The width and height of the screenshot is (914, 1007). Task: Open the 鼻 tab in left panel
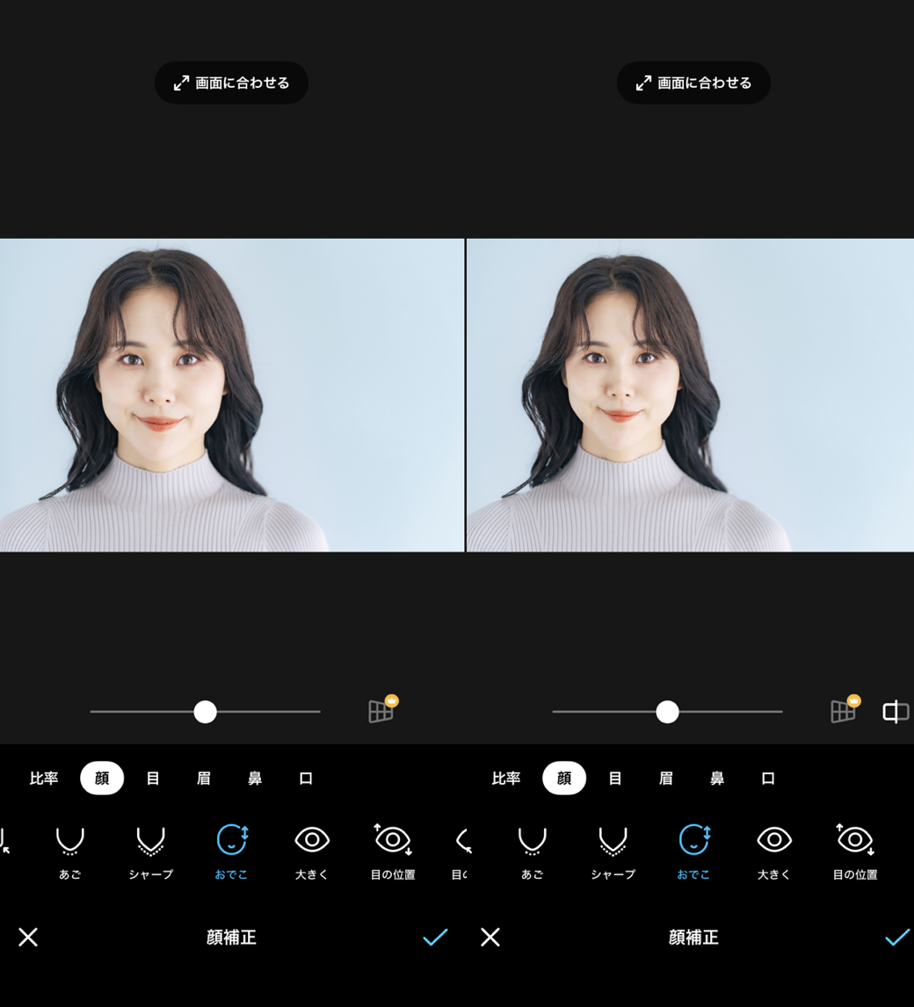255,779
